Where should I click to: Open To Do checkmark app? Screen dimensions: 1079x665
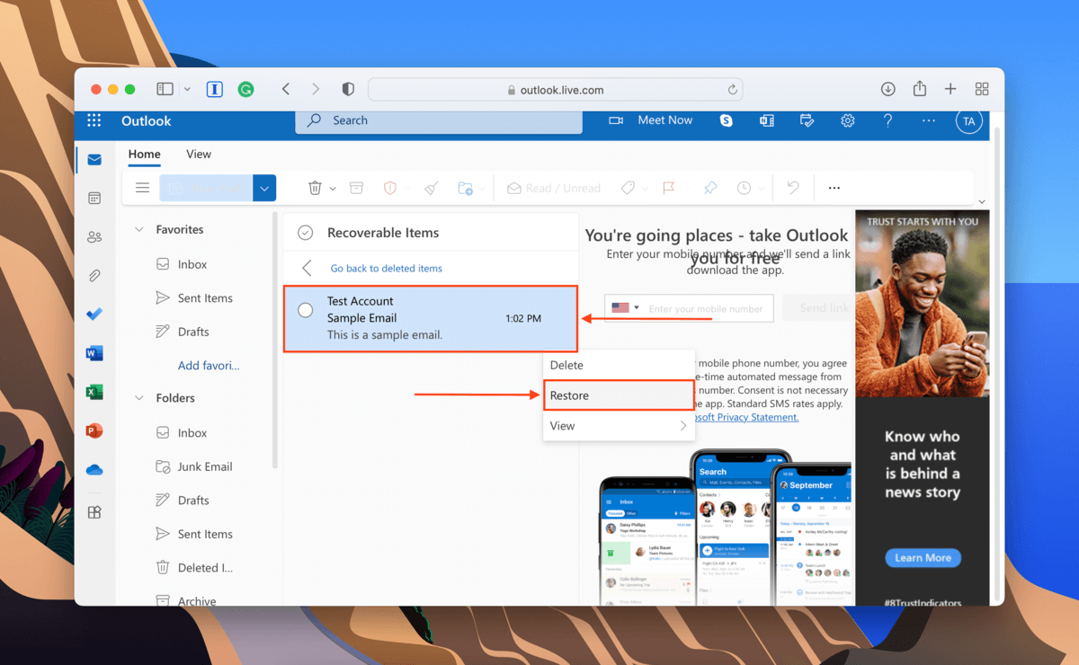[94, 315]
